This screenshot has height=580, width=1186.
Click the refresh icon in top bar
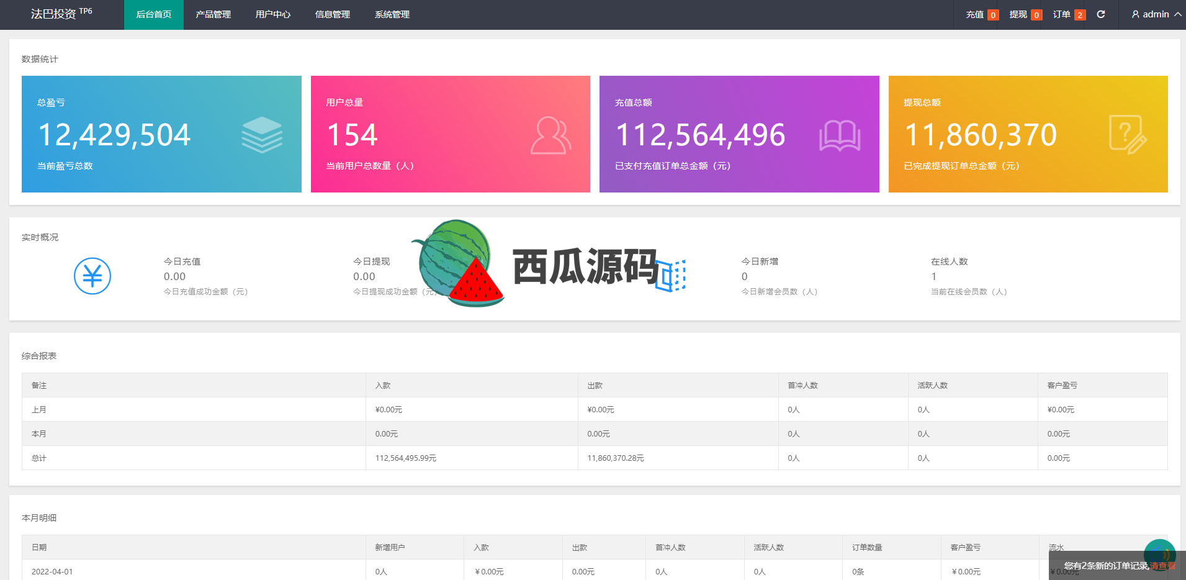pos(1101,14)
